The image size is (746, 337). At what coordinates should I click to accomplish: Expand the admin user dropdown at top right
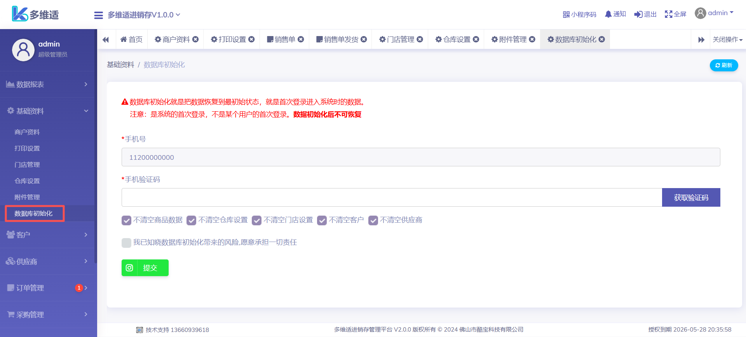point(714,13)
